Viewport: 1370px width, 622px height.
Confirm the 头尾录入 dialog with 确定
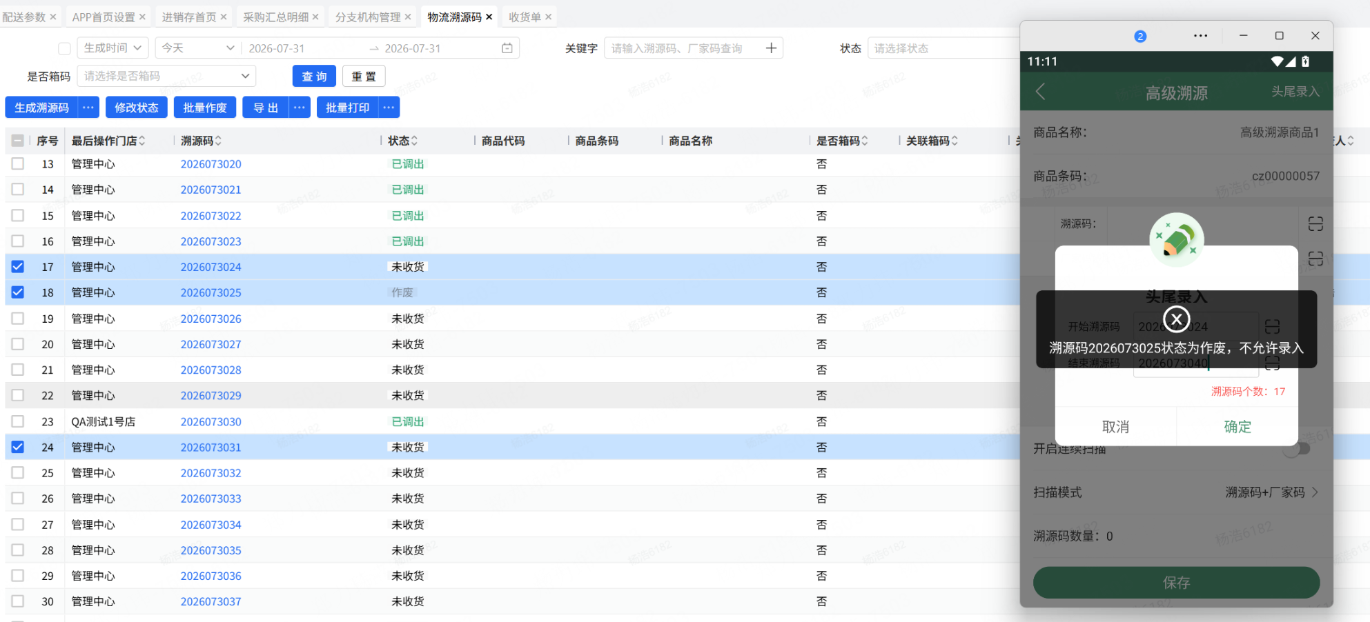1237,426
